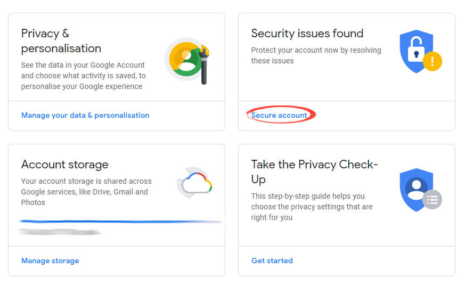Click the Privacy & personalisation avatar paintbrush icon
This screenshot has width=465, height=285.
(x=187, y=61)
